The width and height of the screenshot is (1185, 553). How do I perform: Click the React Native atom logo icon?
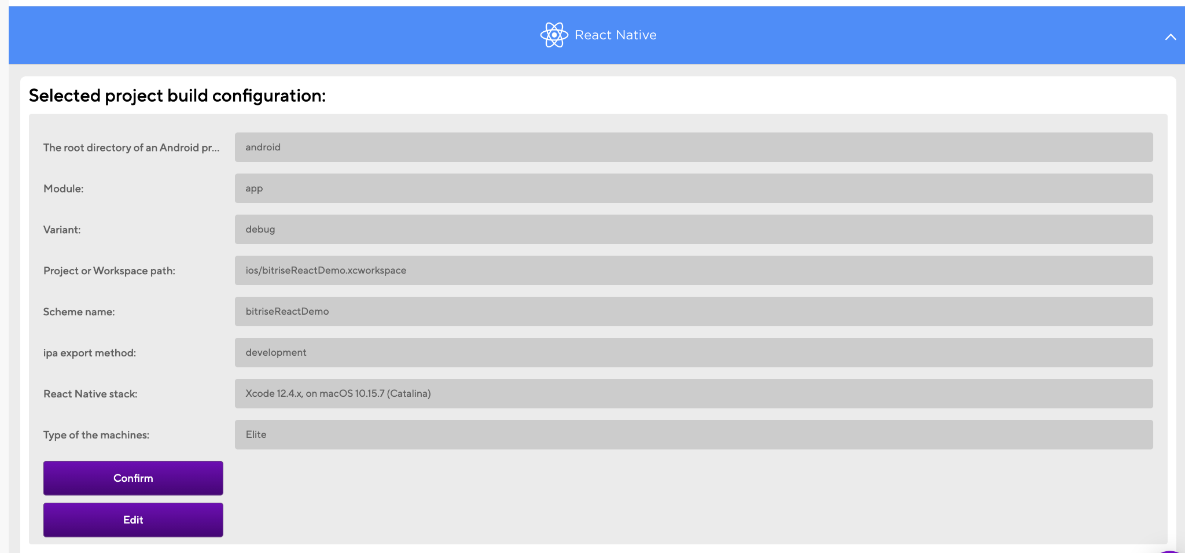click(x=554, y=35)
